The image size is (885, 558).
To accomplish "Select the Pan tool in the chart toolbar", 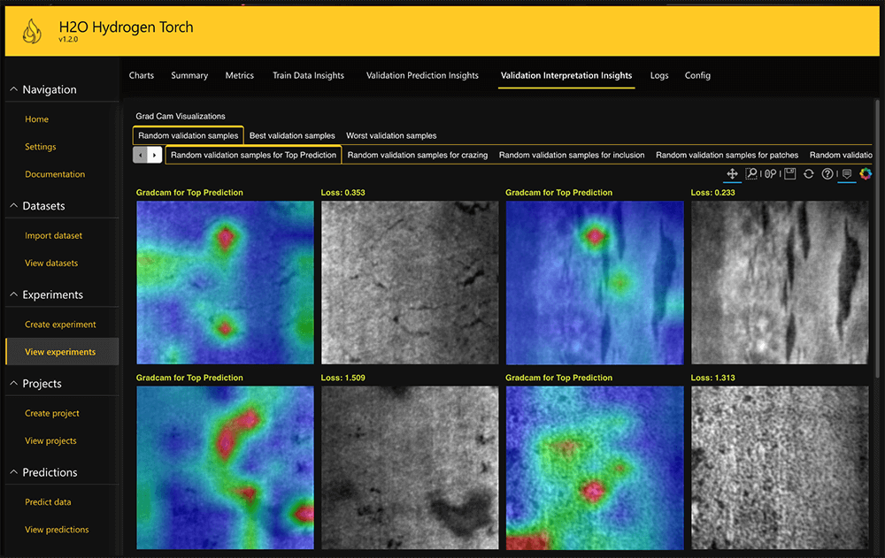I will point(732,173).
